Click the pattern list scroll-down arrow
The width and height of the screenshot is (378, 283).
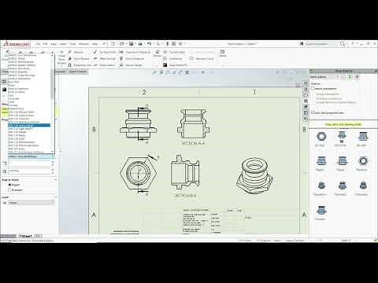(52, 152)
